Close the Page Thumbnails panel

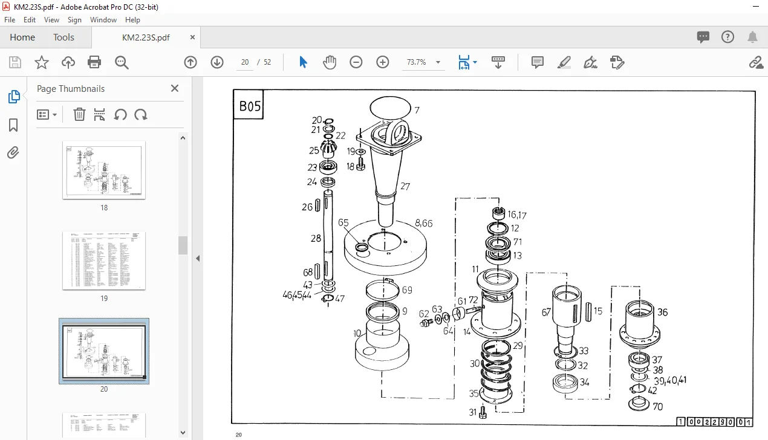coord(175,88)
